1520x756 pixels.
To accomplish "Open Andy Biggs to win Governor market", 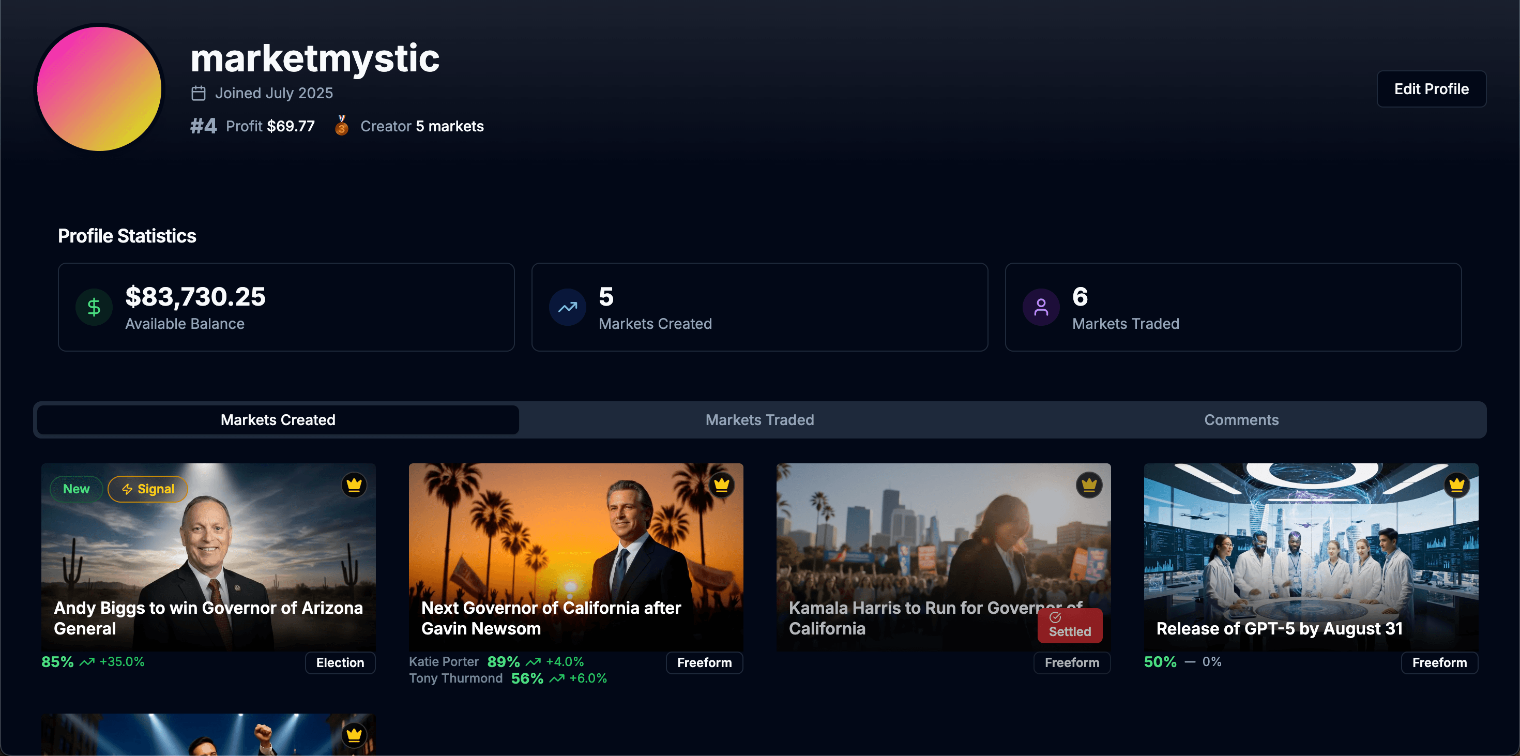I will point(208,618).
